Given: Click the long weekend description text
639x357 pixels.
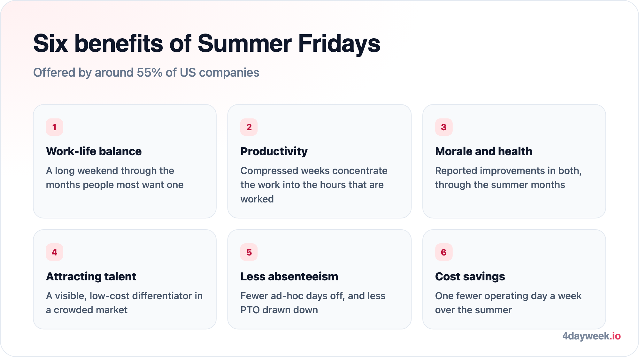Looking at the screenshot, I should pos(115,178).
